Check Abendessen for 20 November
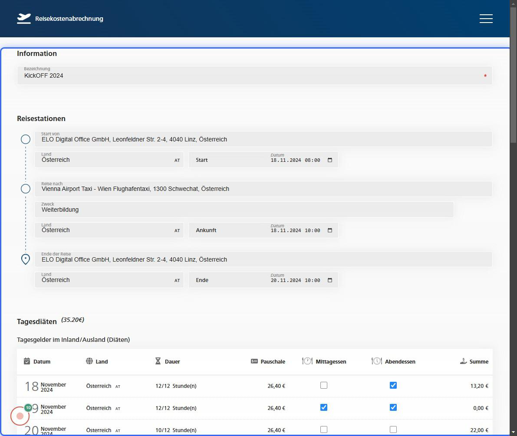This screenshot has height=436, width=517. 393,429
